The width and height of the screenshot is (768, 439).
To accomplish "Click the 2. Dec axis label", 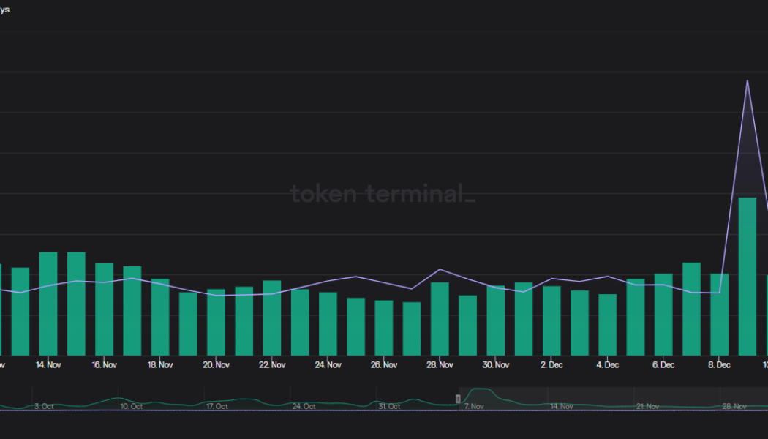I will point(551,364).
